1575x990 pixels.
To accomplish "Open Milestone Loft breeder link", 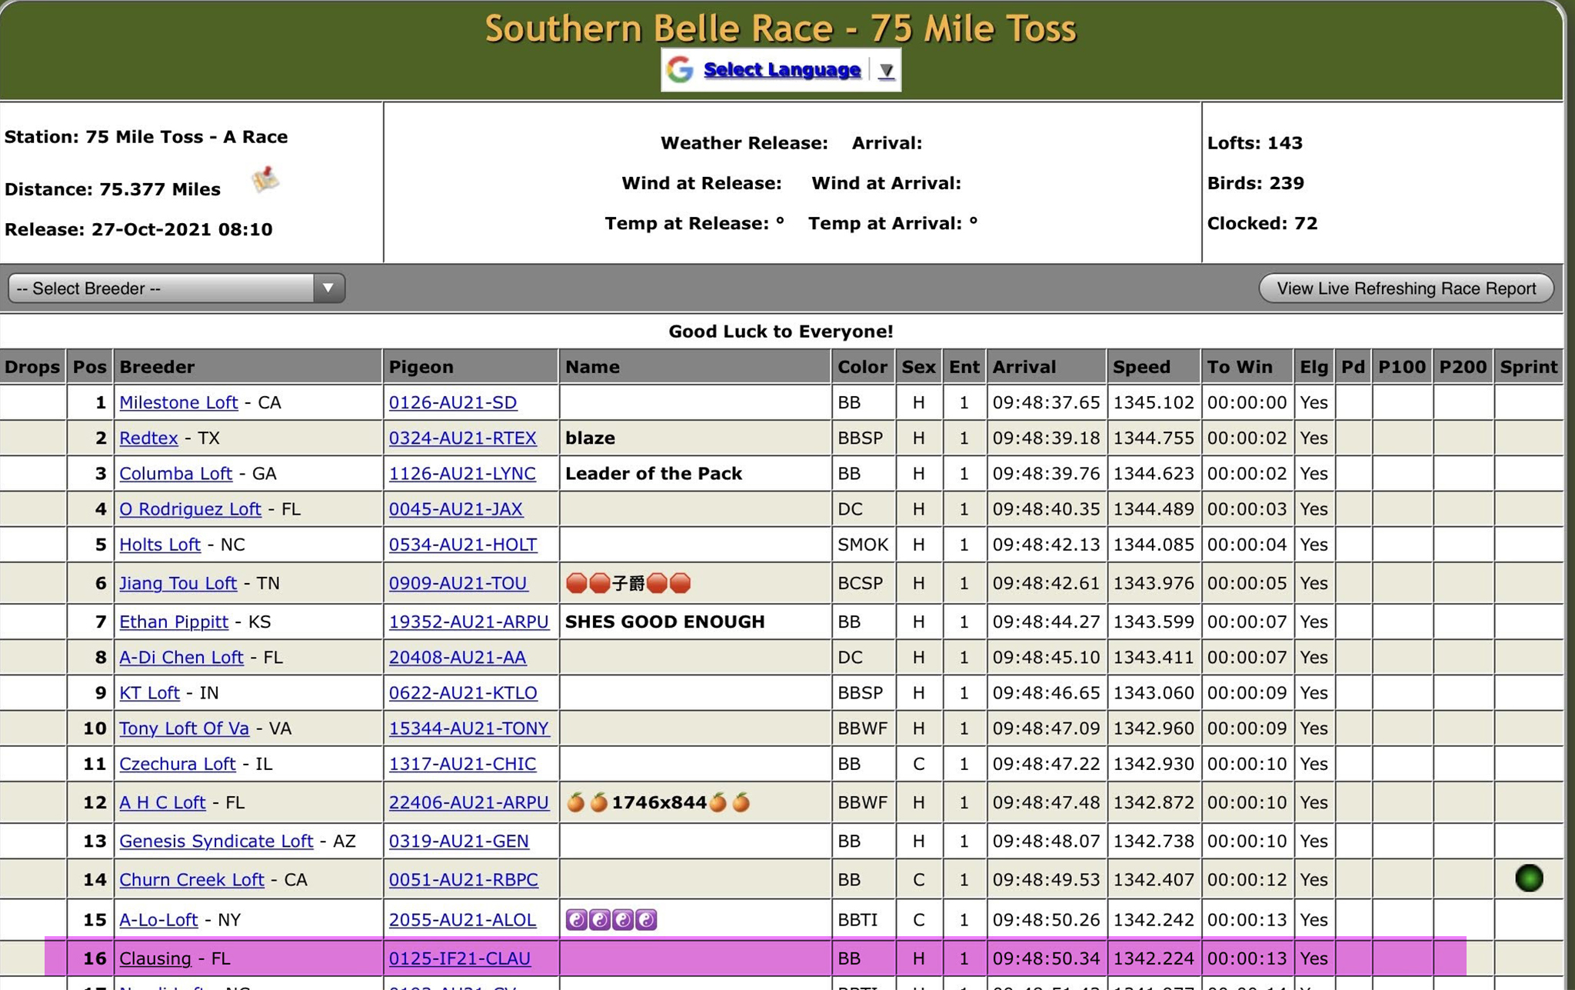I will pyautogui.click(x=178, y=402).
